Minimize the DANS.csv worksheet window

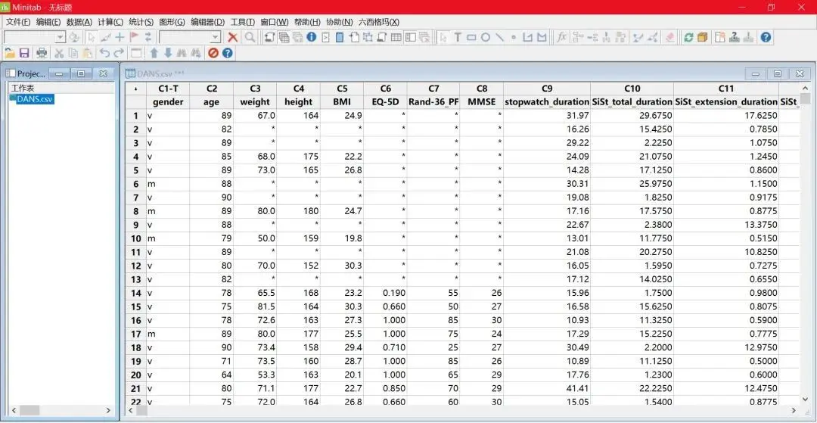tap(755, 74)
